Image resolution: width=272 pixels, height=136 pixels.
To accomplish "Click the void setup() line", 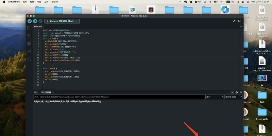I will click(x=50, y=38).
